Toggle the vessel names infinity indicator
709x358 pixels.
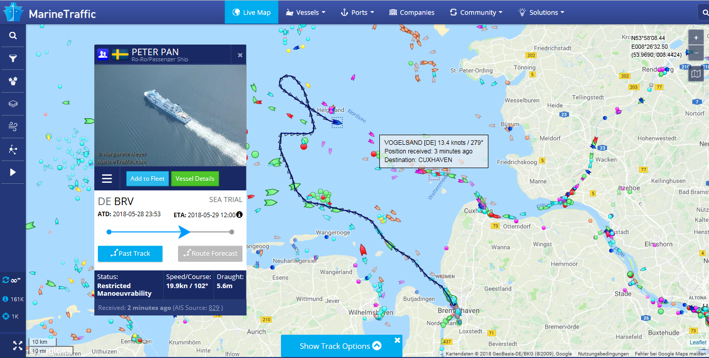click(12, 280)
